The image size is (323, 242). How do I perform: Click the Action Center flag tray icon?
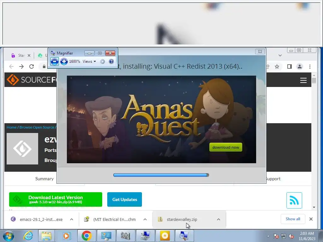point(276,236)
